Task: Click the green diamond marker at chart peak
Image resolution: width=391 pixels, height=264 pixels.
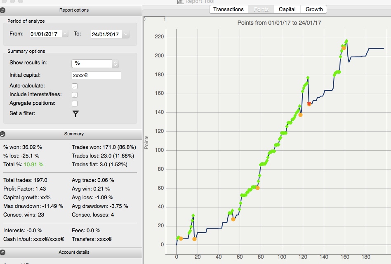Action: pos(346,41)
